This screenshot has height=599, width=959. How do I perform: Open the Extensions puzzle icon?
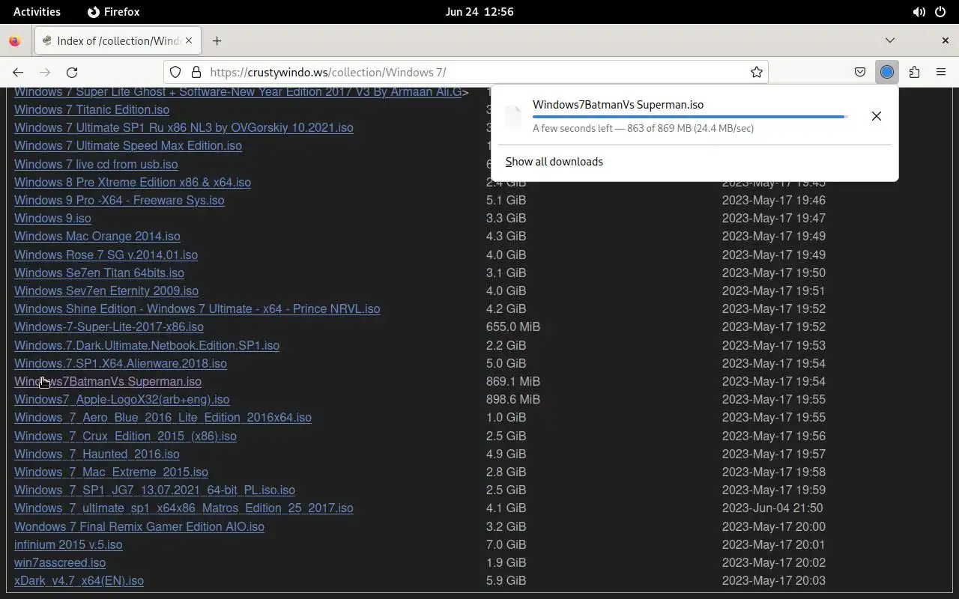(914, 72)
